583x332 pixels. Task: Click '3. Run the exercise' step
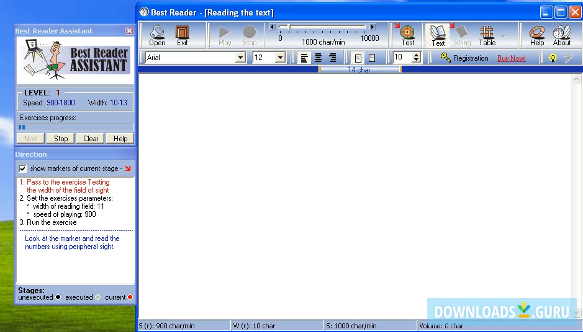(48, 222)
